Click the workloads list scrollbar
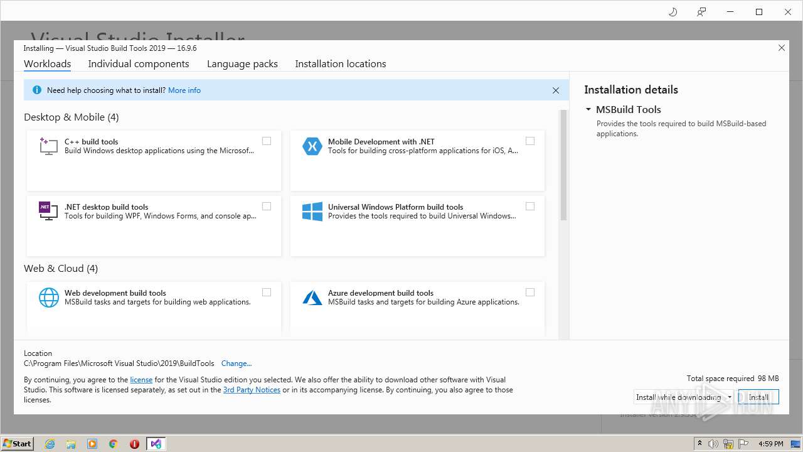The width and height of the screenshot is (803, 452). coord(563,166)
